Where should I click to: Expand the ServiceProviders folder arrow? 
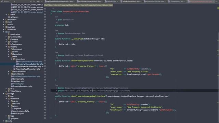pos(9,71)
